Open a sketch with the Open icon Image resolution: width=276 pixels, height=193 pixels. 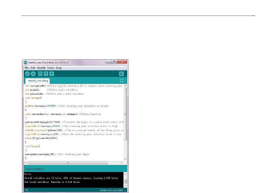[x=46, y=74]
